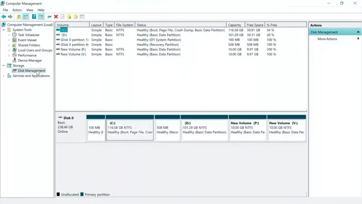Click the Up one level folder icon
The width and height of the screenshot is (362, 204).
[19, 17]
